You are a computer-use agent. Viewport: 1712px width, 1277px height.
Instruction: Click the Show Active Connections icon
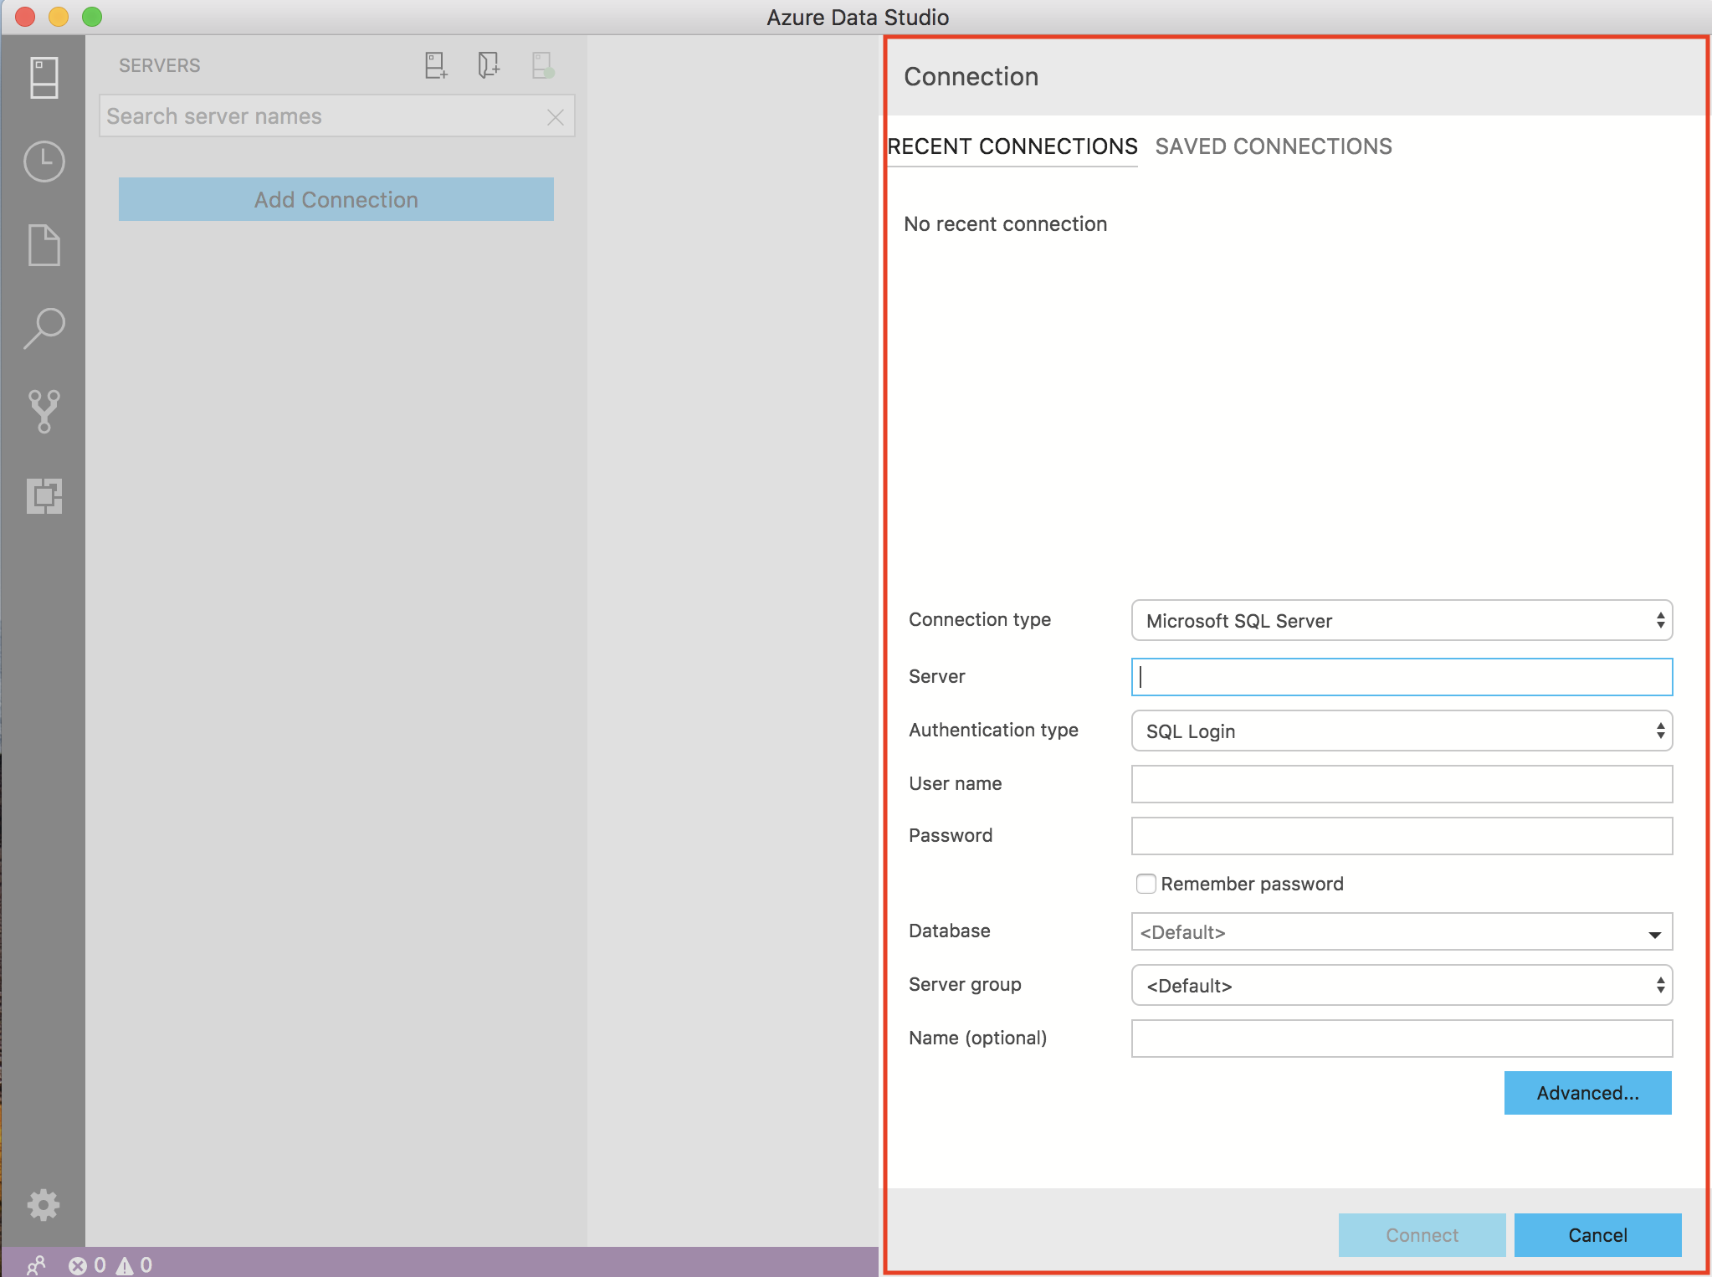542,65
